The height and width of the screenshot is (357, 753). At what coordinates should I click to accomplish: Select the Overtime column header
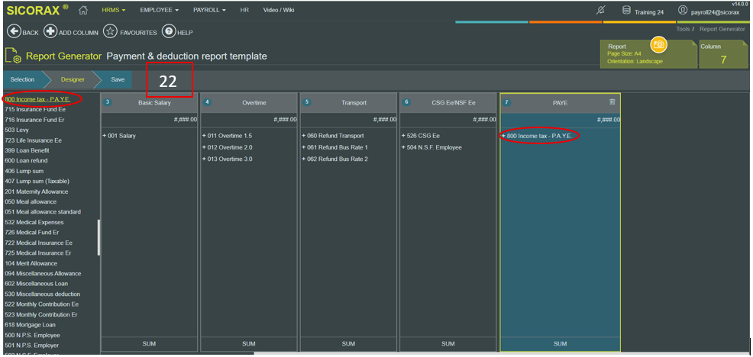[249, 103]
